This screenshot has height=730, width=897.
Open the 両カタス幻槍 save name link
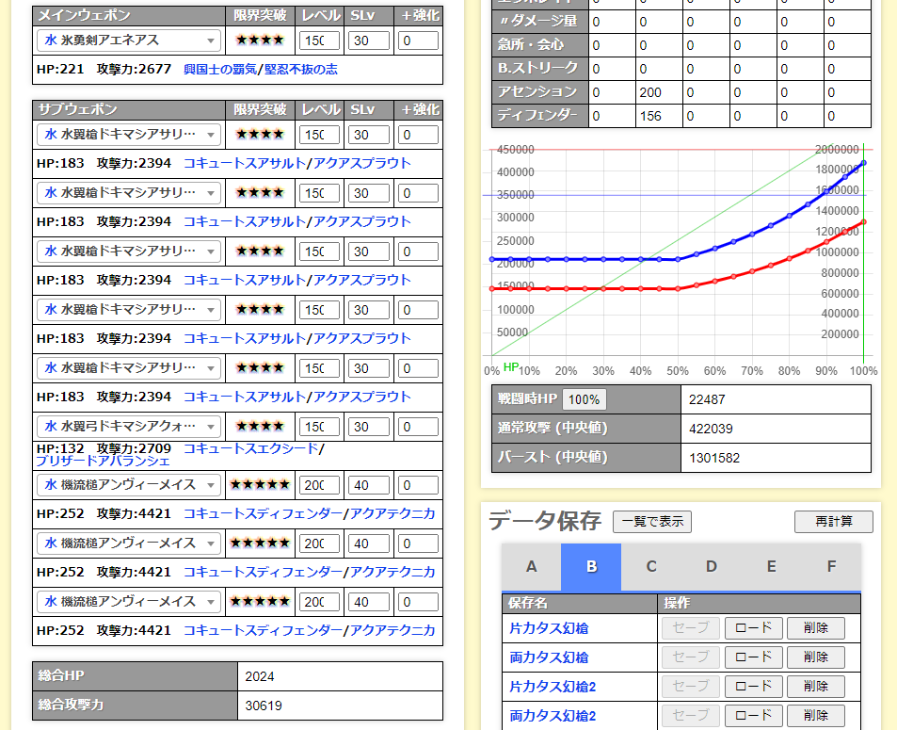pyautogui.click(x=549, y=657)
